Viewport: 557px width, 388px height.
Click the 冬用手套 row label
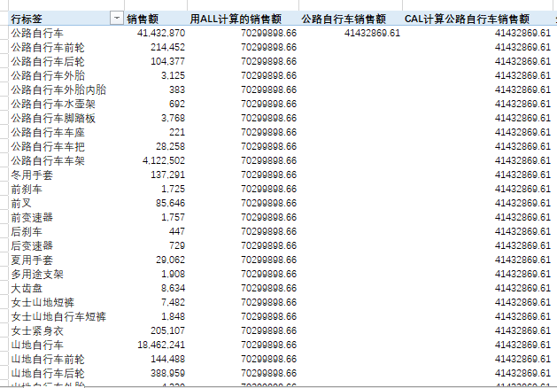(32, 175)
